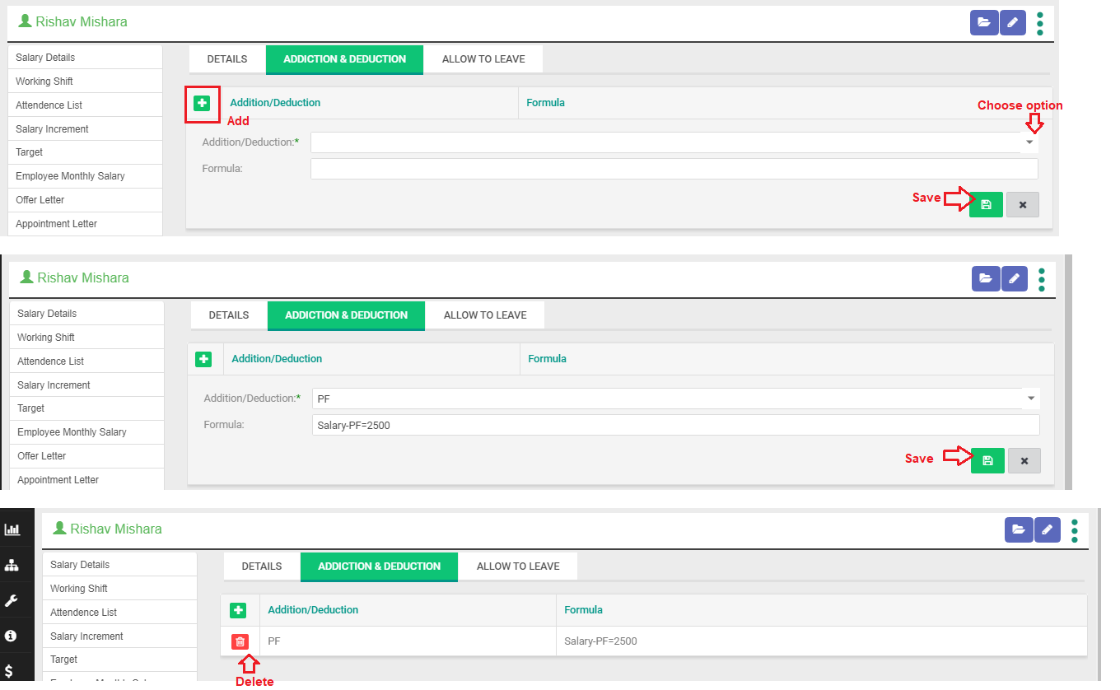Open the PF selection dropdown
Viewport: 1120px width, 690px height.
[x=1030, y=398]
